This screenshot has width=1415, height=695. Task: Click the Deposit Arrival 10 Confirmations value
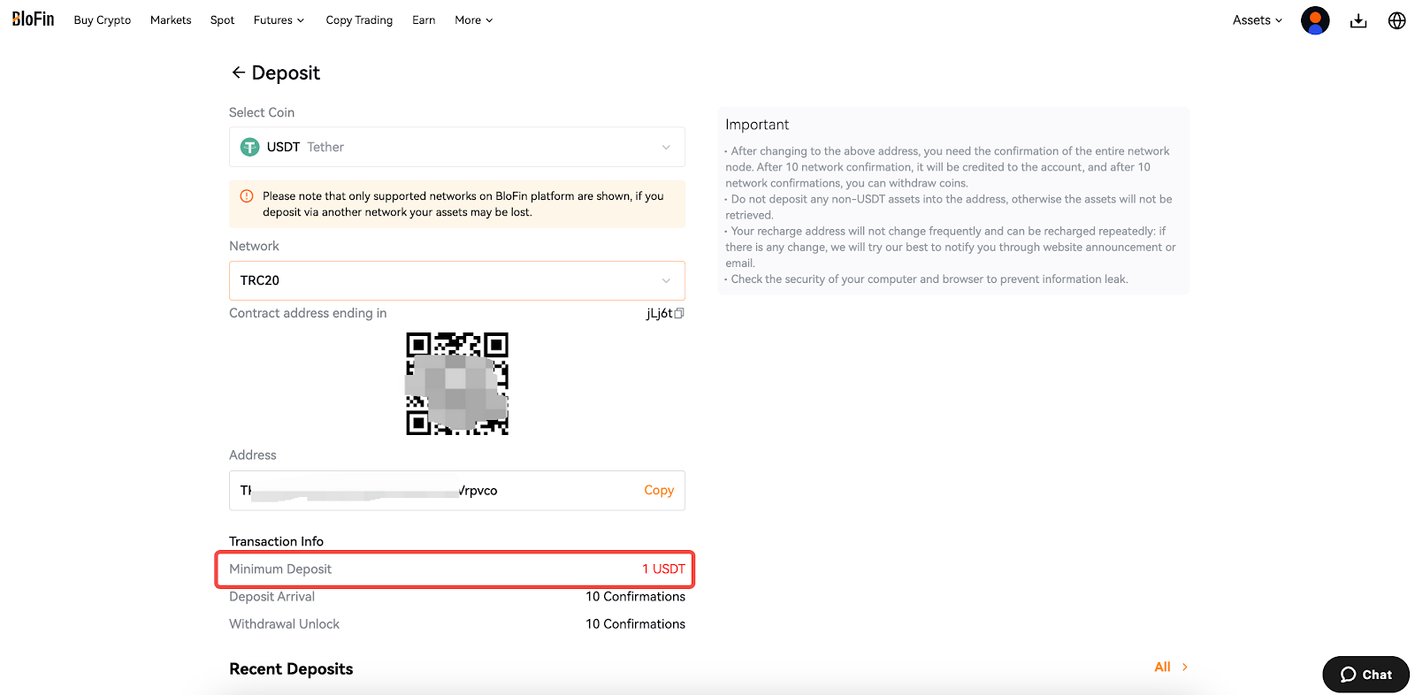click(x=635, y=597)
